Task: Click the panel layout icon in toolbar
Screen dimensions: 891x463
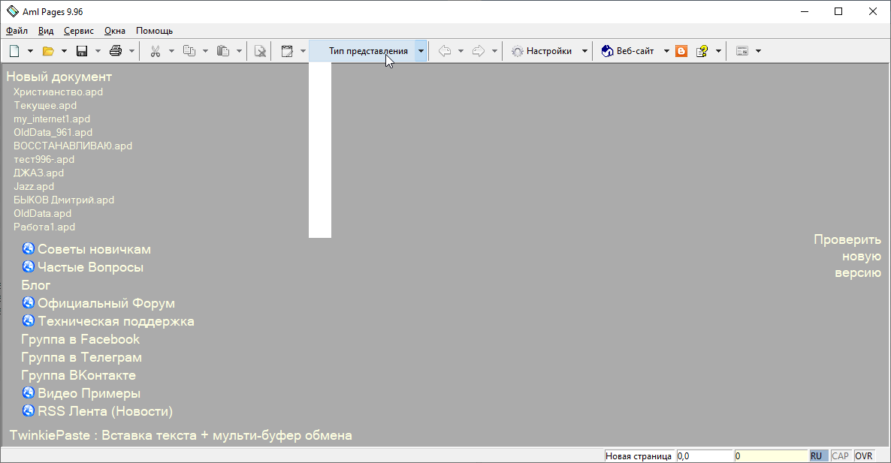Action: coord(742,51)
